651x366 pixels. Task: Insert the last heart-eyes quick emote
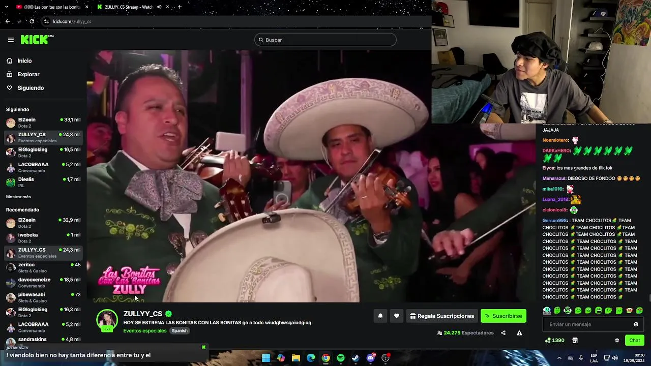coord(639,311)
